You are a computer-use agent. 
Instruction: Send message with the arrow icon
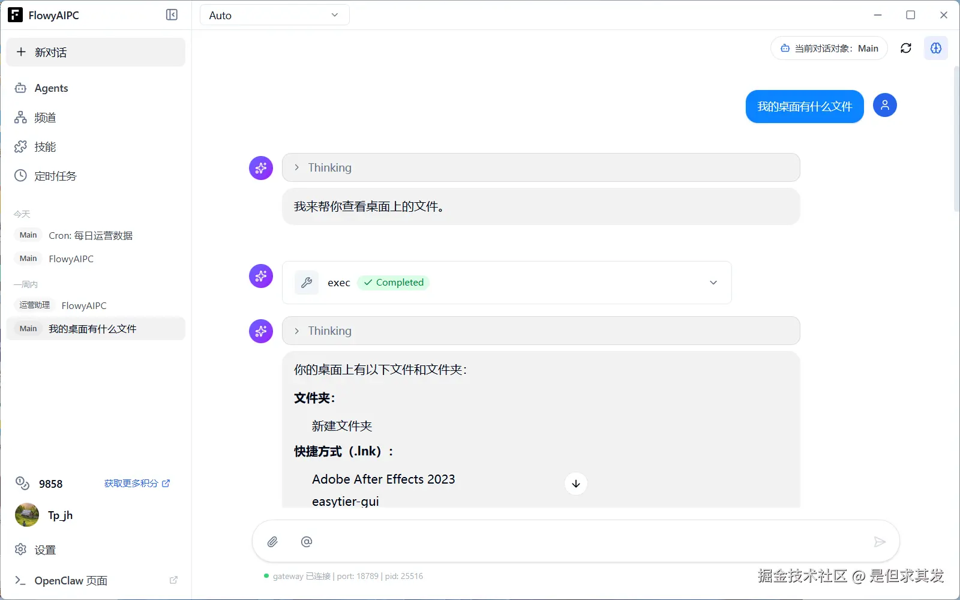point(880,541)
